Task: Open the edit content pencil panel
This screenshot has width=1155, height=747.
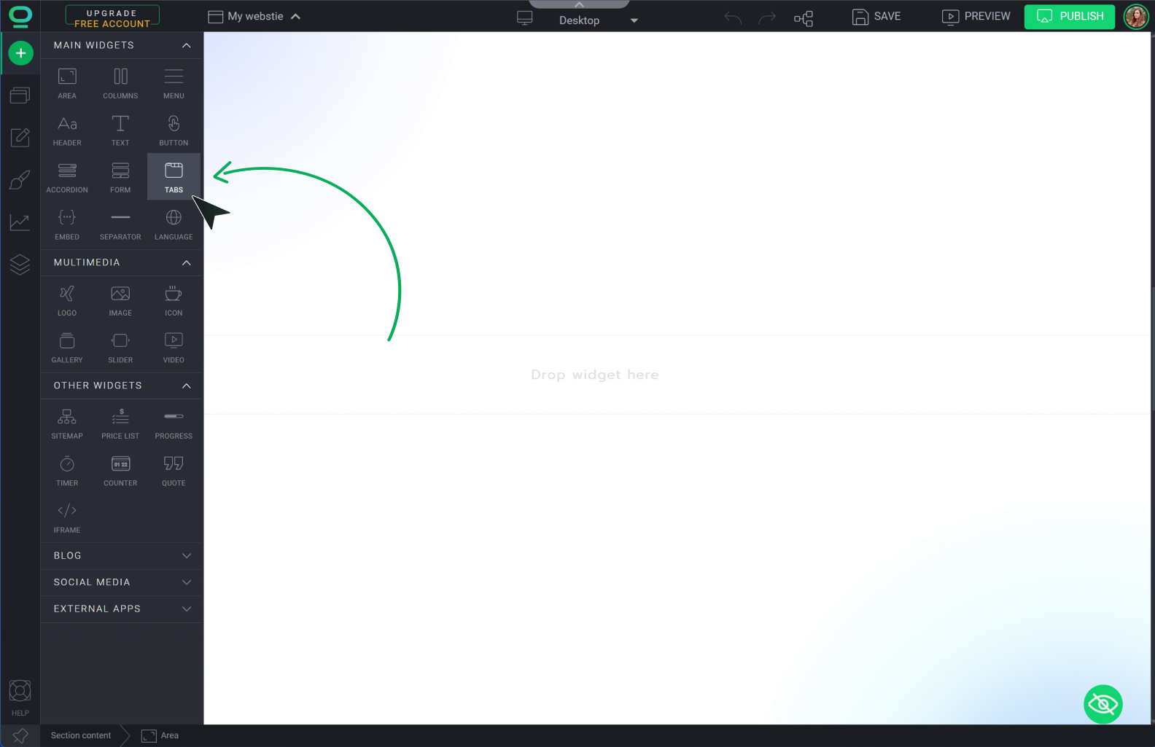Action: pyautogui.click(x=20, y=137)
